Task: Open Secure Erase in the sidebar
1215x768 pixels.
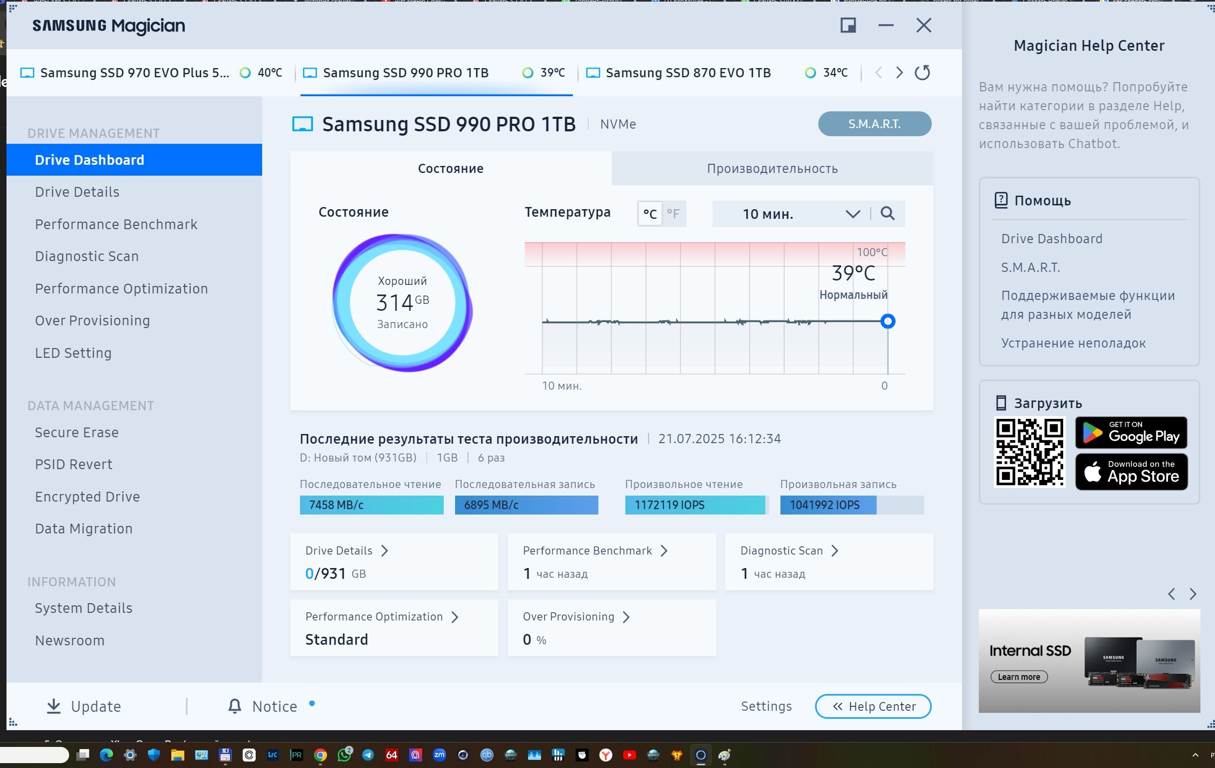Action: [x=77, y=432]
